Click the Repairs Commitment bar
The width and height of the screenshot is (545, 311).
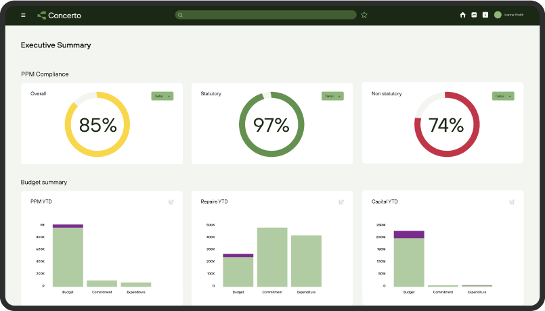click(x=272, y=257)
